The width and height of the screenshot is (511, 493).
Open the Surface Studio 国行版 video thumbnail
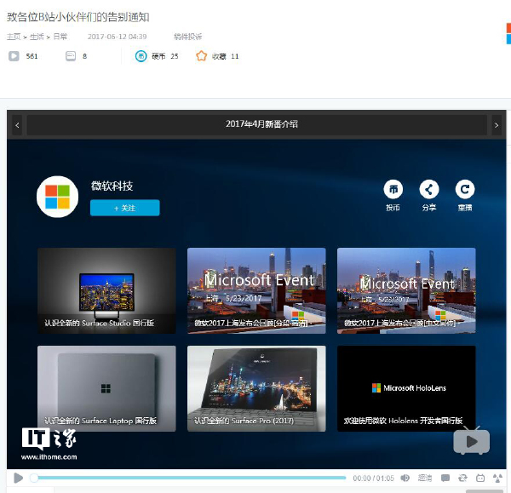[x=106, y=290]
